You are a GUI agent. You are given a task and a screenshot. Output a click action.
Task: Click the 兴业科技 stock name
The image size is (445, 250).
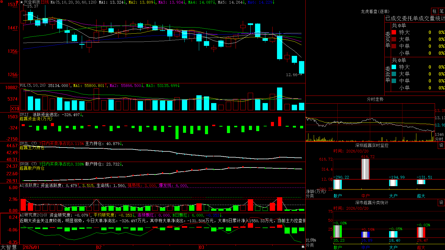[32, 2]
